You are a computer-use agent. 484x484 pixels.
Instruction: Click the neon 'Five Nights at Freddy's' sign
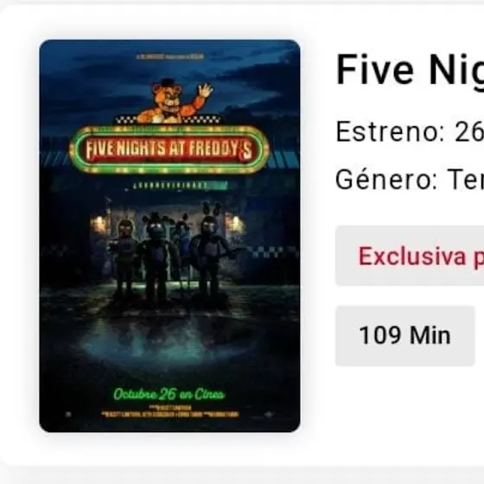[169, 150]
